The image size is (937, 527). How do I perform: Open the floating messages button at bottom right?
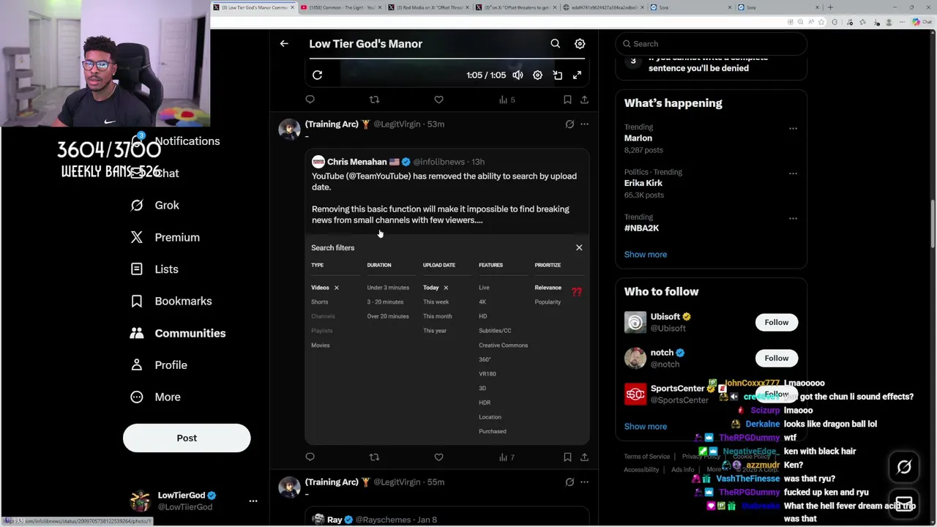(x=904, y=504)
